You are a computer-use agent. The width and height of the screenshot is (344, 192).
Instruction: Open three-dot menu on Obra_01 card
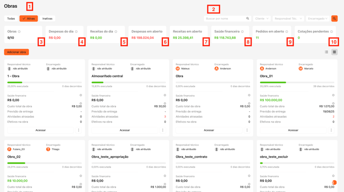tap(331, 130)
